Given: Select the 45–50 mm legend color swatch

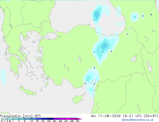Looking at the screenshot, I should click(74, 119).
